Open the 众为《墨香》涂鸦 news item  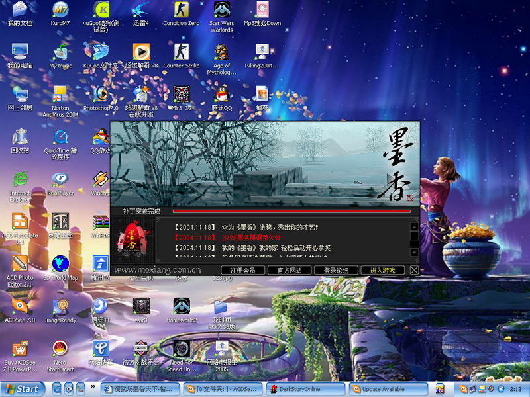(270, 227)
